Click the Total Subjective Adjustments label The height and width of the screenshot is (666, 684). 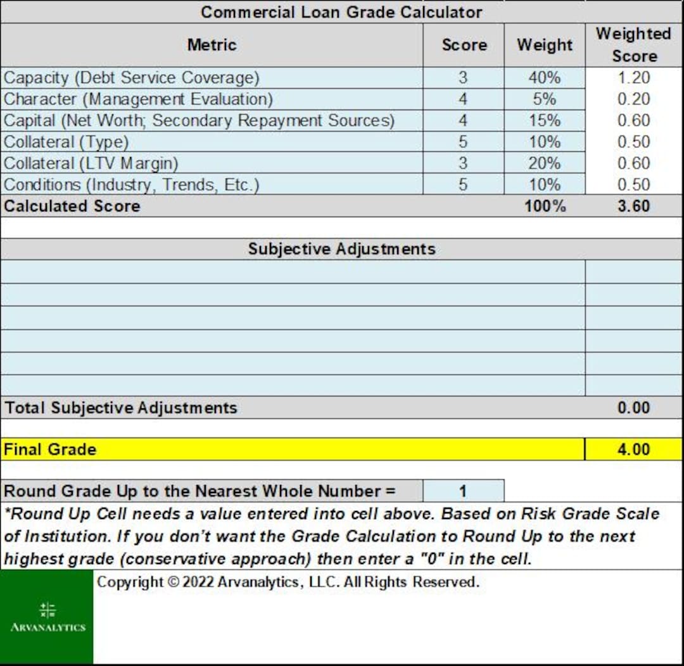[121, 408]
